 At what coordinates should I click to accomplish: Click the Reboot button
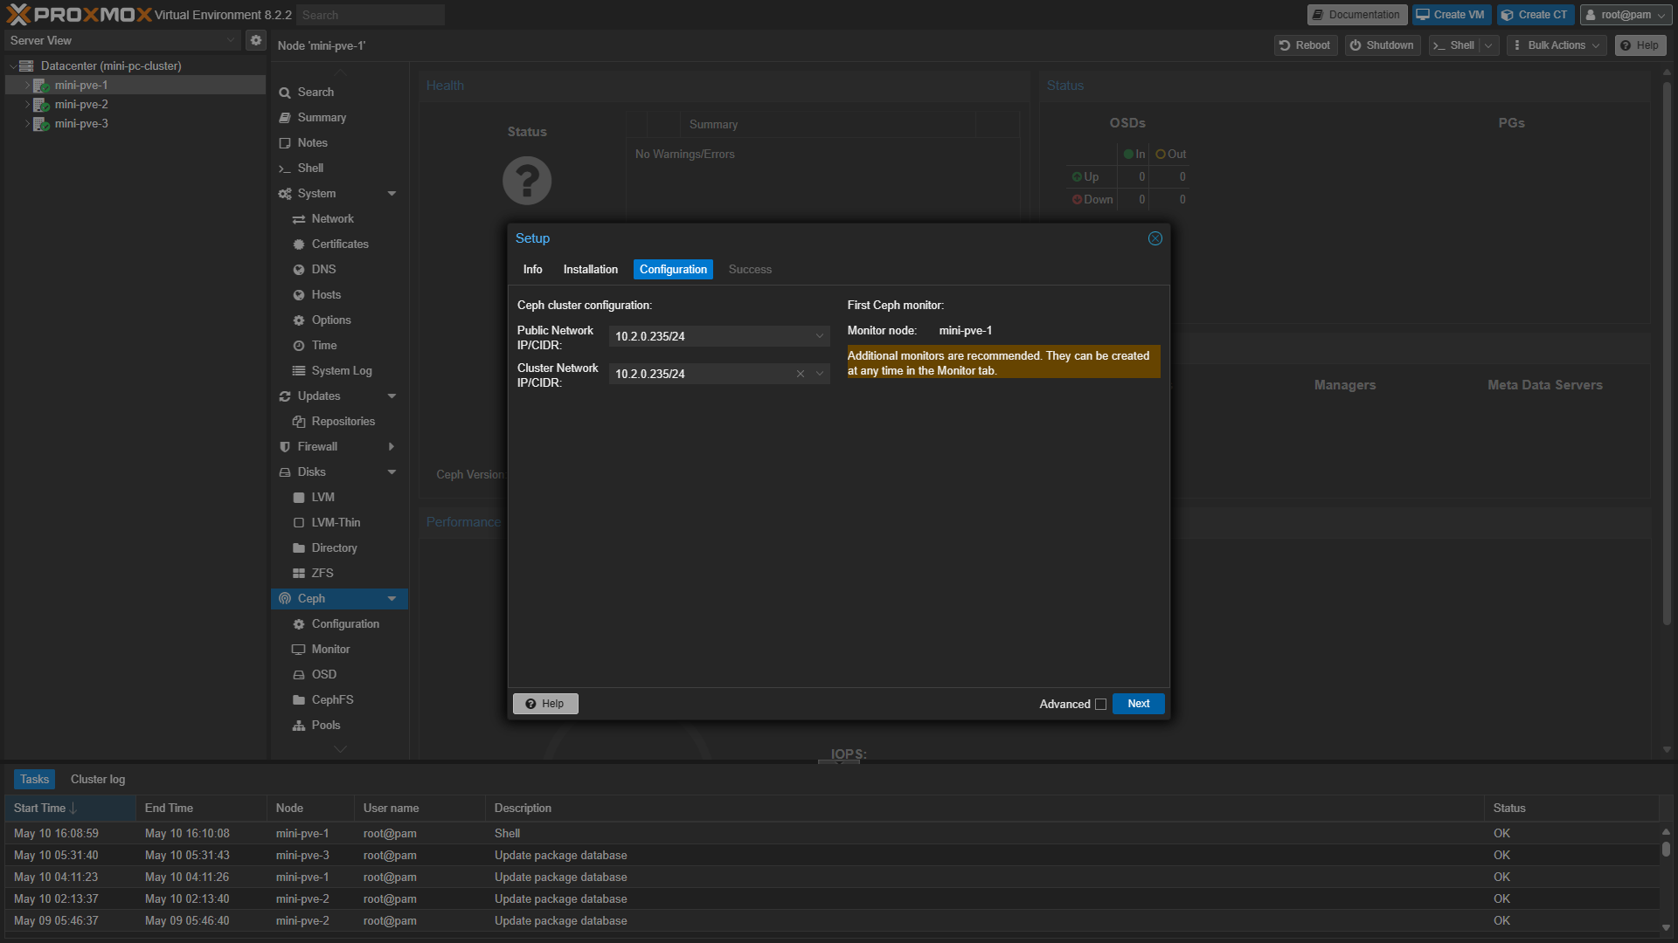[1306, 45]
